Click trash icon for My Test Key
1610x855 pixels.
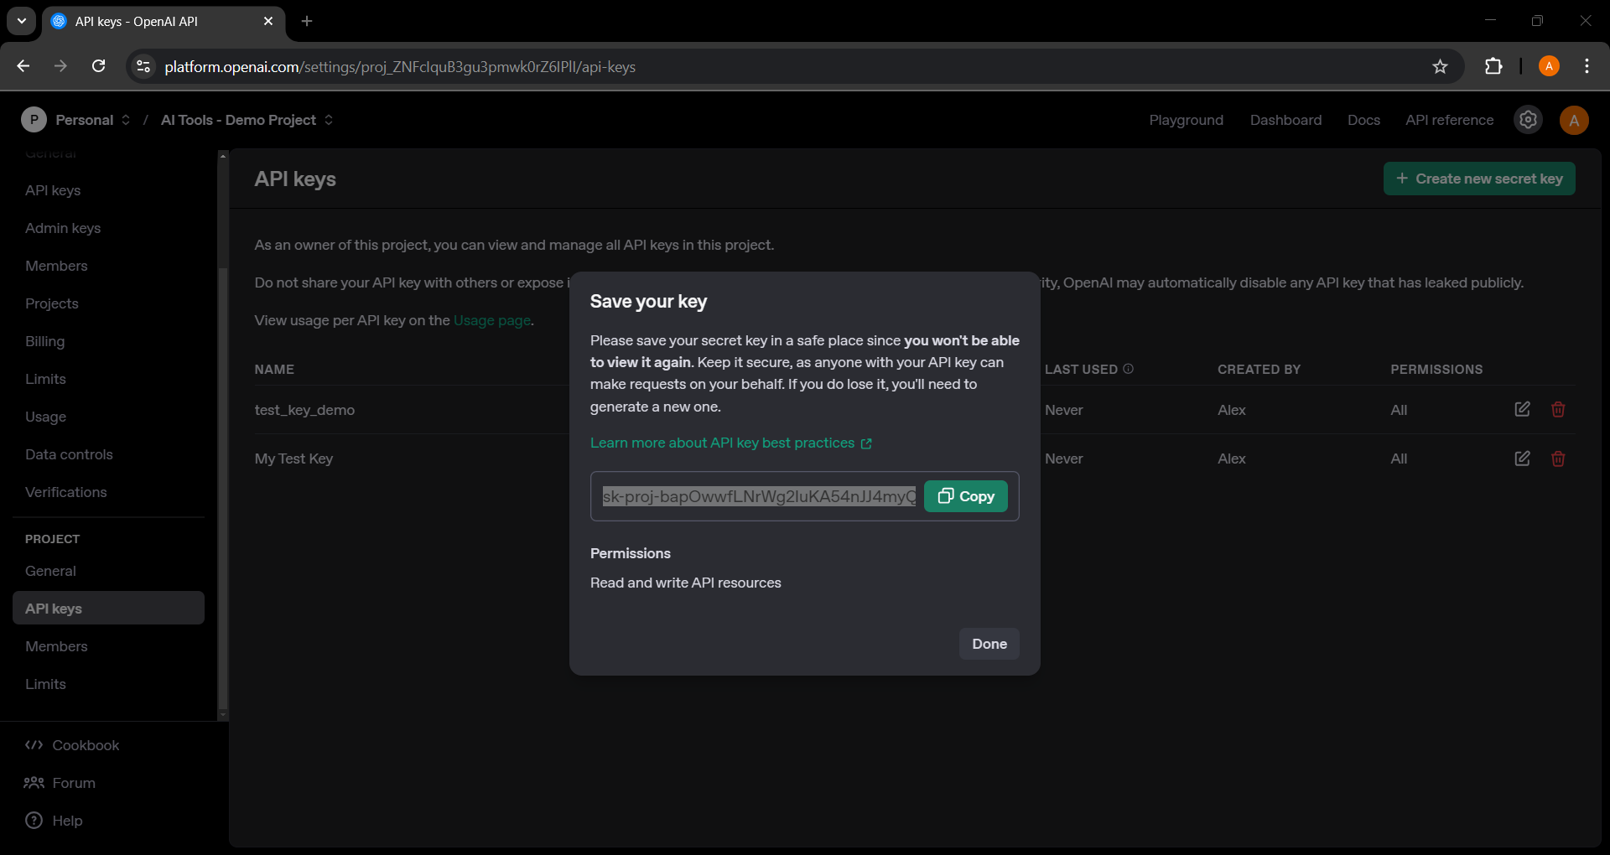click(1557, 459)
